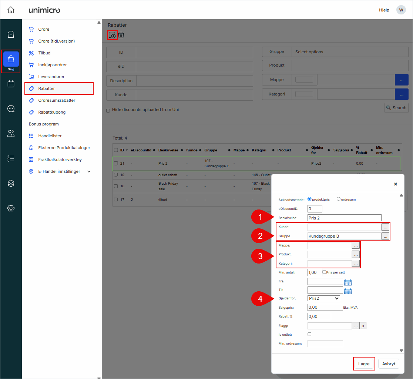
Task: Toggle Hide discounts uploaded from Uni
Action: click(x=108, y=110)
